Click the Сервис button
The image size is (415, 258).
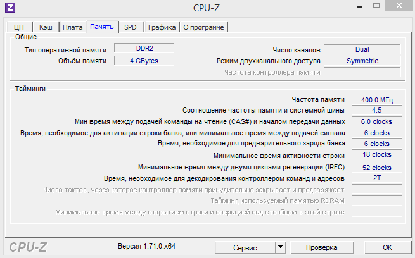click(x=245, y=248)
